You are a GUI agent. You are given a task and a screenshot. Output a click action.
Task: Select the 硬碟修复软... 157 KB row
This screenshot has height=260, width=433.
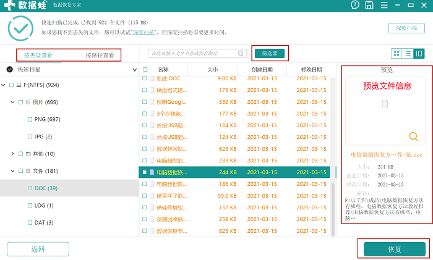[x=234, y=208]
